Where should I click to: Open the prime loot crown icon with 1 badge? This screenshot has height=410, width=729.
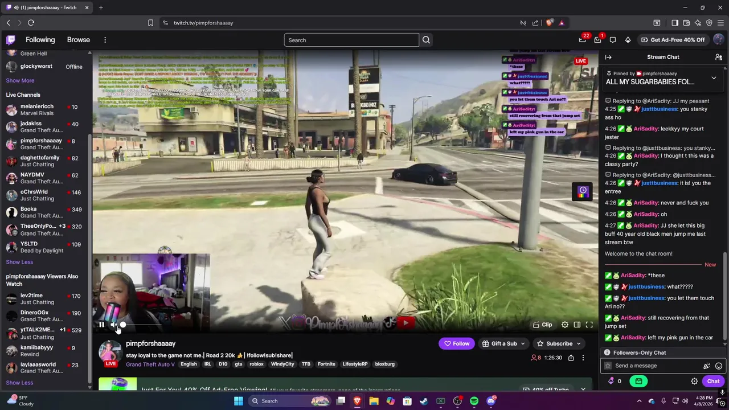pos(597,40)
